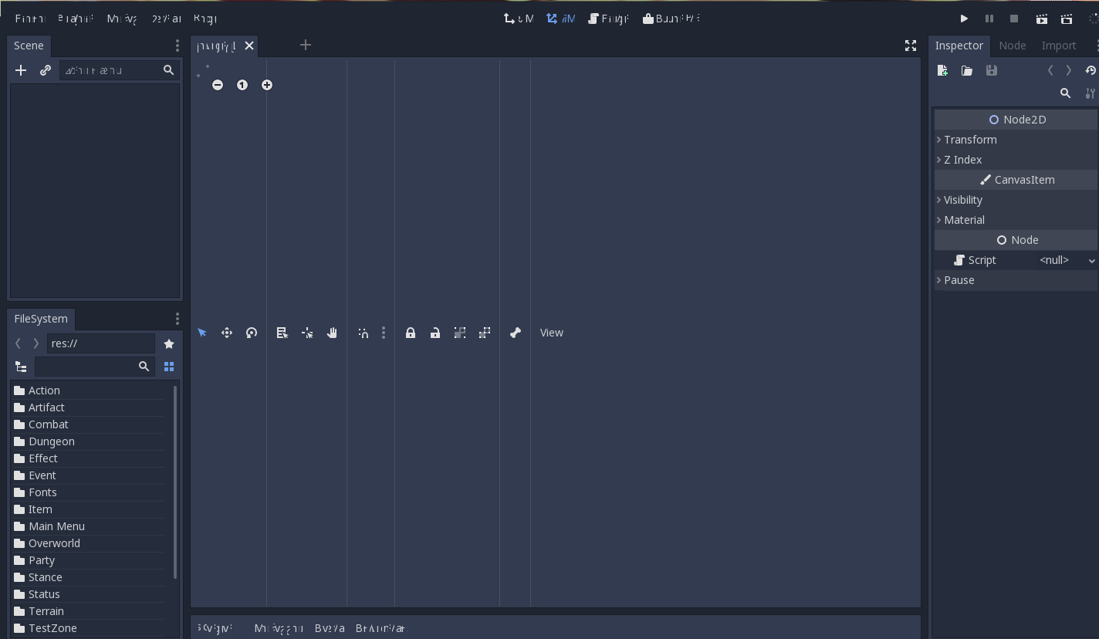This screenshot has width=1099, height=639.
Task: Stop the running scene
Action: [1014, 19]
